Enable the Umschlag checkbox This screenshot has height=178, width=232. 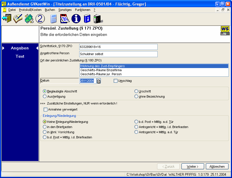coord(116,81)
